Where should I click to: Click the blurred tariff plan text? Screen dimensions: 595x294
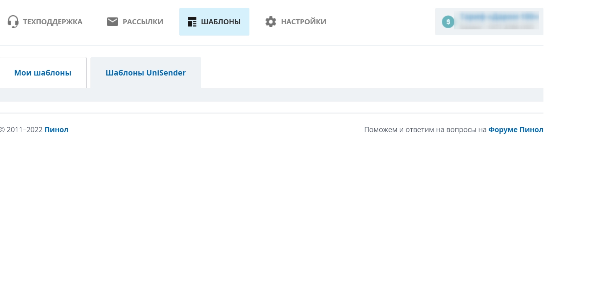[497, 21]
